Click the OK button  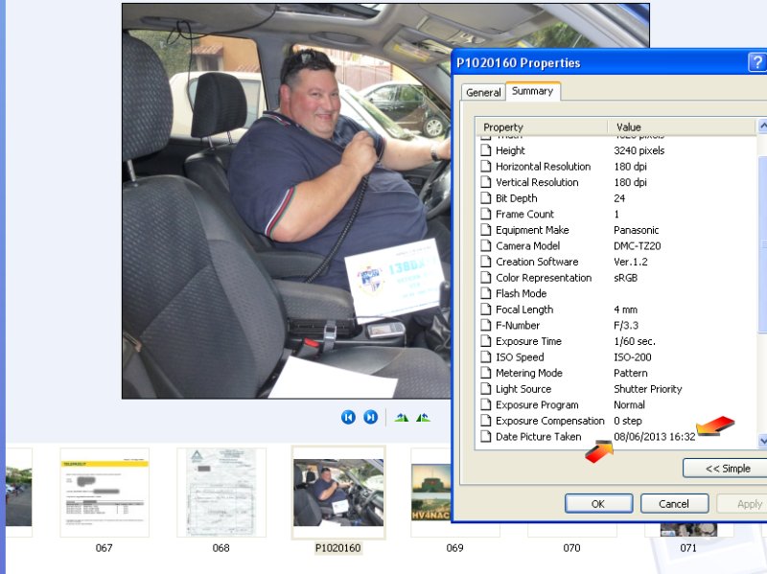(x=598, y=504)
